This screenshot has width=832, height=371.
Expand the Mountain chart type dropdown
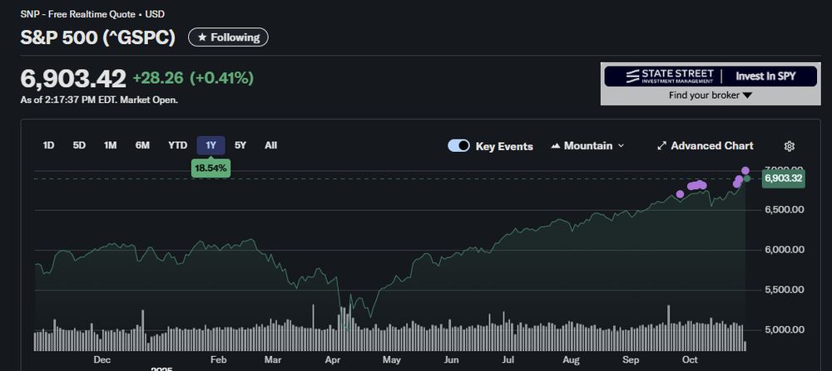(x=587, y=146)
